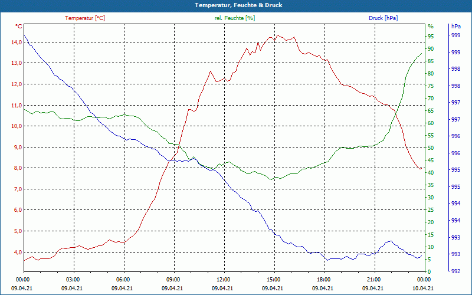The width and height of the screenshot is (472, 295).
Task: Click humidity axis value "25"
Action: pos(431,210)
